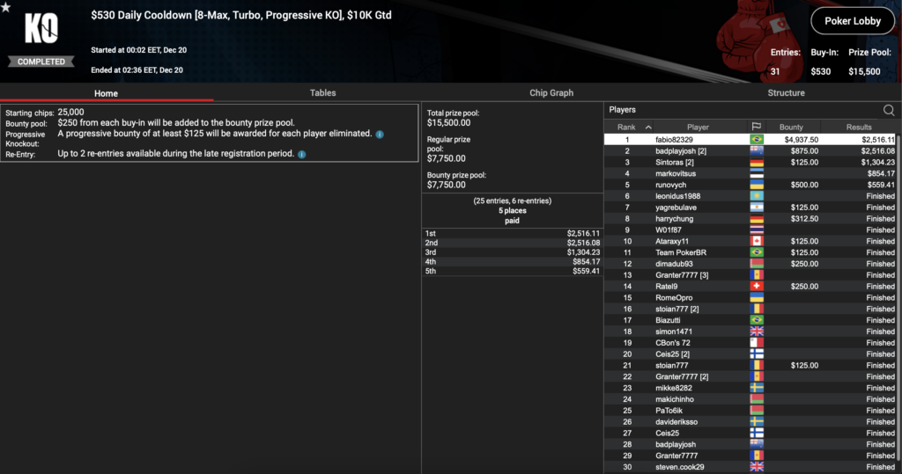Screen dimensions: 902x474
Task: Click the Switzerland flag next to Ratel9
Action: click(x=755, y=286)
